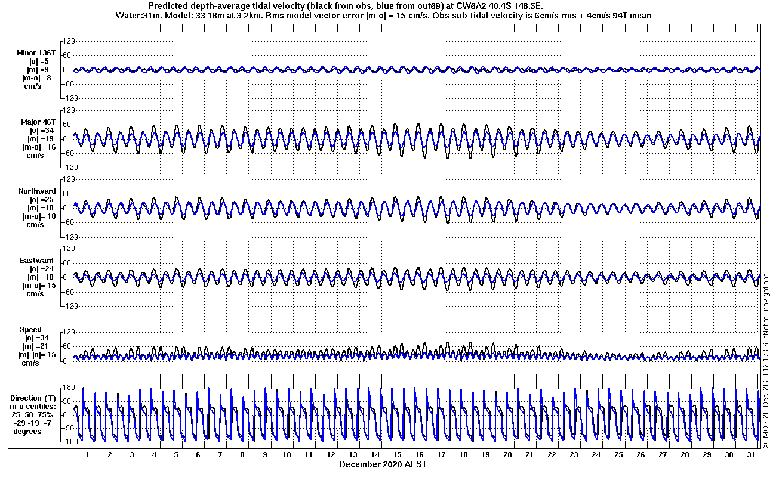Click the day '5' x-axis tick label

tap(176, 454)
